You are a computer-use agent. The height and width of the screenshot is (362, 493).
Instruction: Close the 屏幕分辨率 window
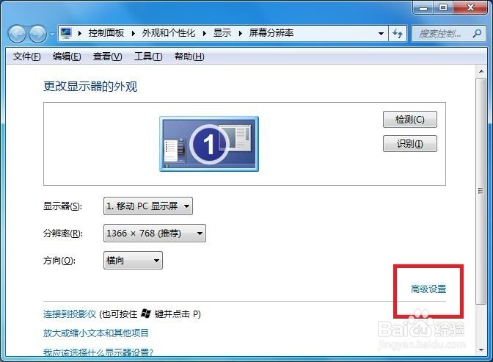[x=470, y=7]
